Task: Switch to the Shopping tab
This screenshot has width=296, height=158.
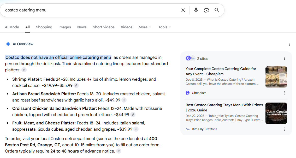Action: point(44,27)
